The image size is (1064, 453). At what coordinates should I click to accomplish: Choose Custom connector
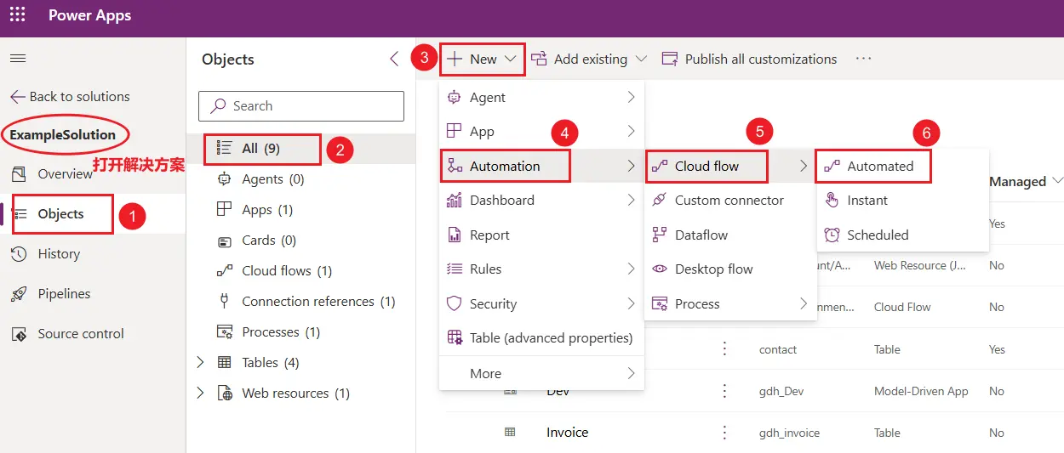pos(730,201)
